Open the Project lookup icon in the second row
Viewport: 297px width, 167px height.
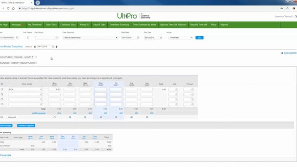192,94
